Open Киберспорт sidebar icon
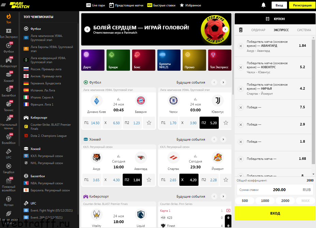Image resolution: width=316 pixels, height=228 pixels. (x=9, y=60)
